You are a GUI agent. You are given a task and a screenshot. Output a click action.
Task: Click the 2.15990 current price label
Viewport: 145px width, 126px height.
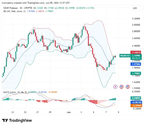click(x=136, y=56)
